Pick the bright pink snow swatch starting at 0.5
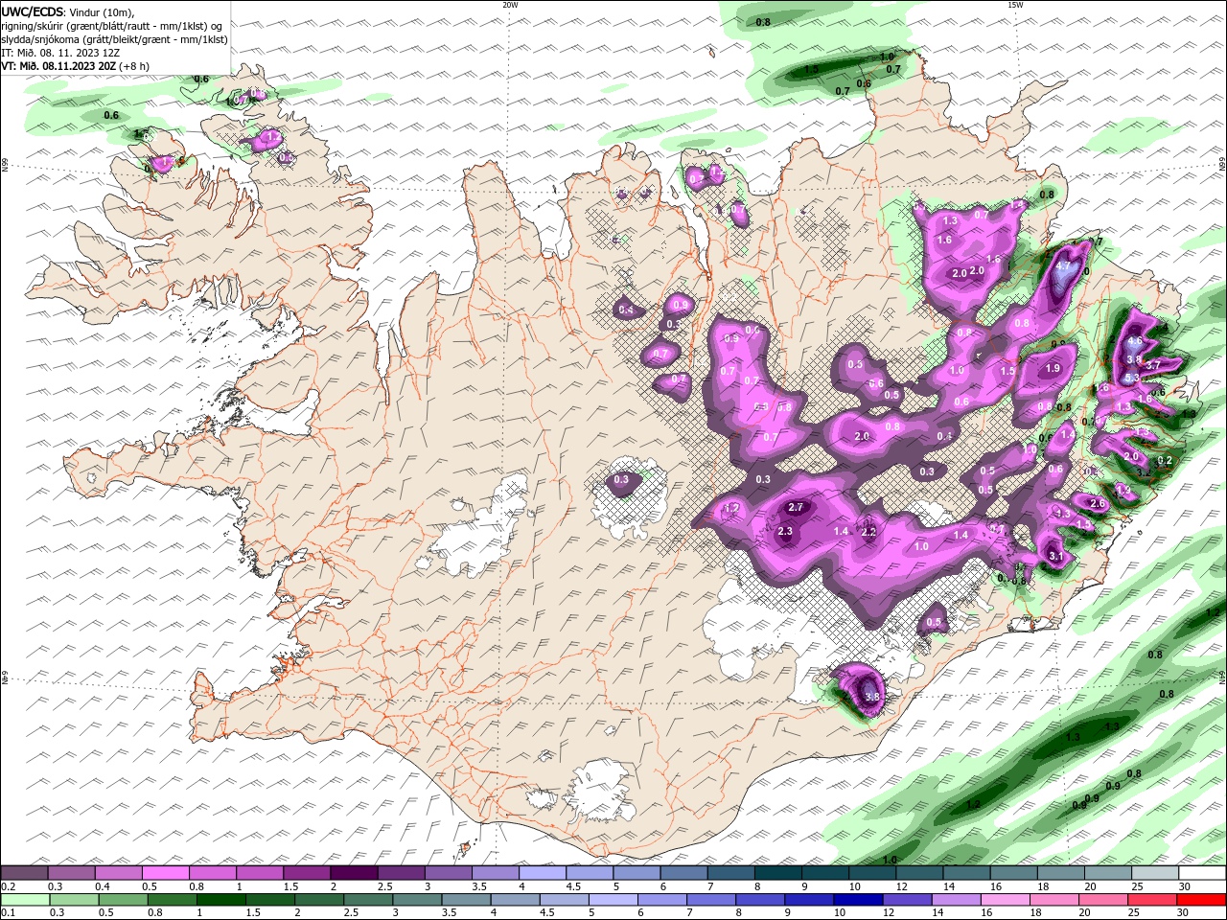This screenshot has height=920, width=1227. (x=166, y=873)
